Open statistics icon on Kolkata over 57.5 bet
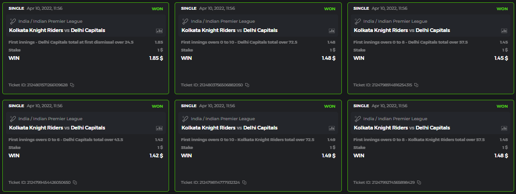The width and height of the screenshot is (516, 194). pyautogui.click(x=504, y=128)
